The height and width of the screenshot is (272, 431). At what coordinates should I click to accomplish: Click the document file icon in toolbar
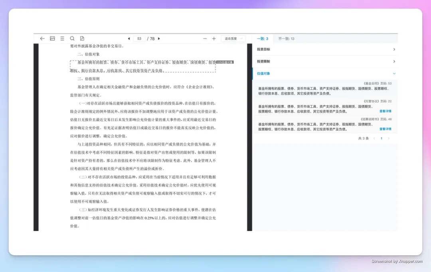tap(82, 39)
